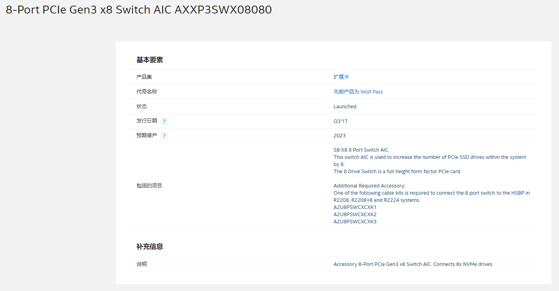The height and width of the screenshot is (291, 559).
Task: Click the cable kit A2U8PSWCXCXK1
Action: coord(355,207)
